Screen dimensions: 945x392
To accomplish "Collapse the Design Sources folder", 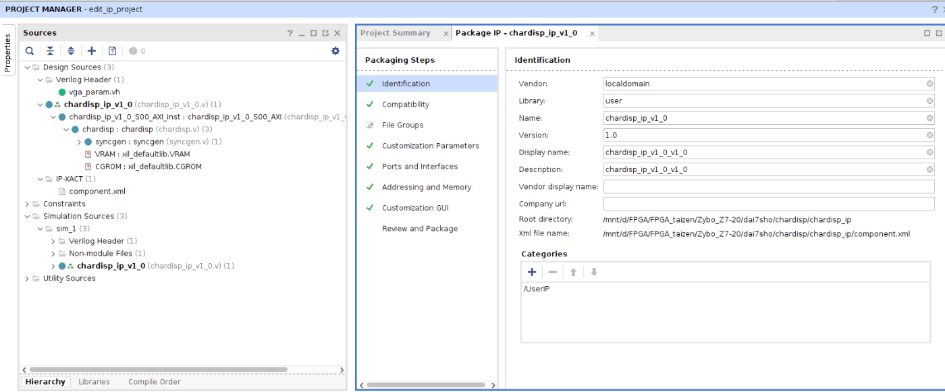I will click(x=27, y=67).
